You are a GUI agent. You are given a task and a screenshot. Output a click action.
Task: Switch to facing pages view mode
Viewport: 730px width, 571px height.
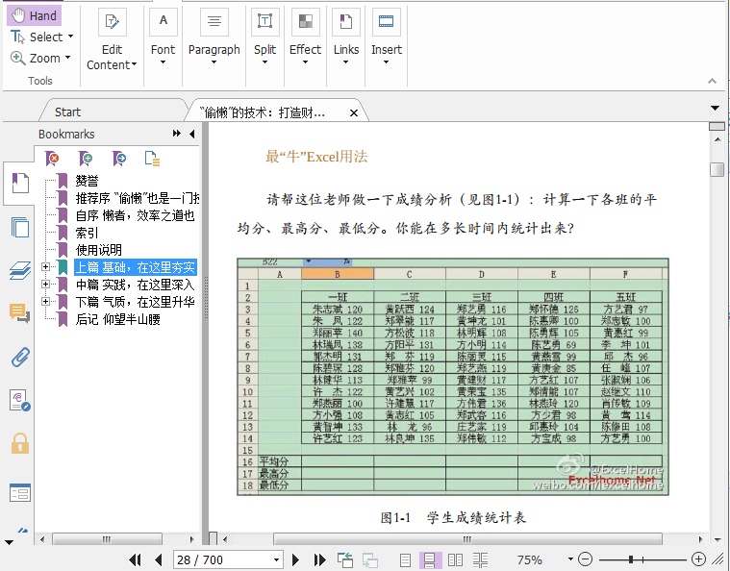click(455, 559)
